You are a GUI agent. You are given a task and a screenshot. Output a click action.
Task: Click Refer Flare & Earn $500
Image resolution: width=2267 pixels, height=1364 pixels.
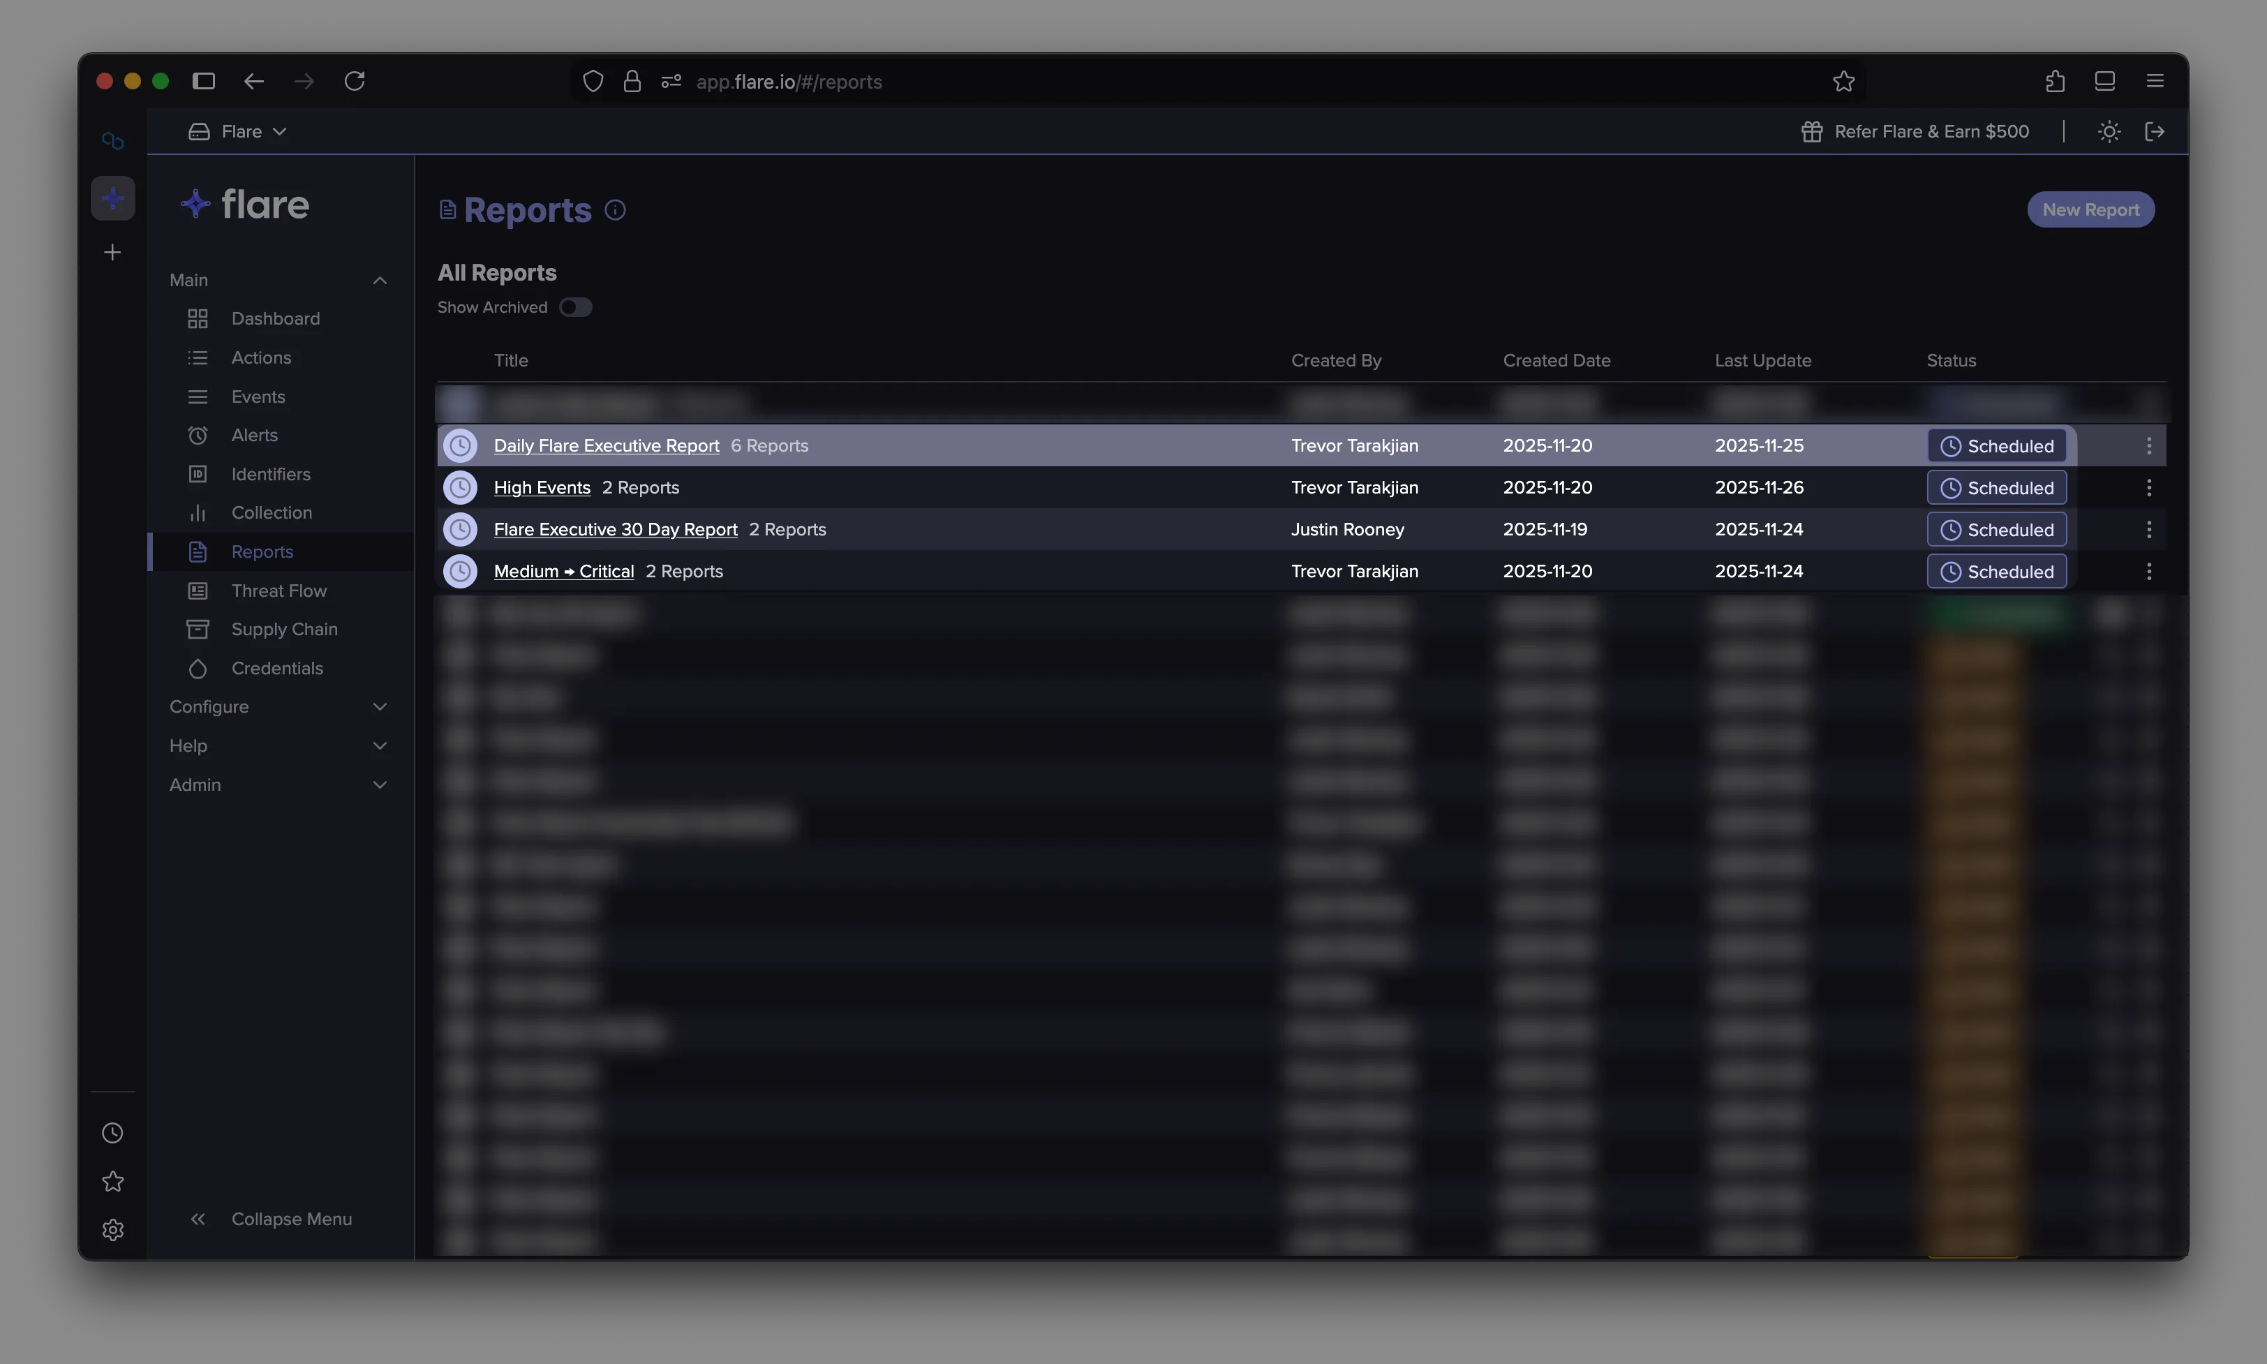pyautogui.click(x=1915, y=131)
